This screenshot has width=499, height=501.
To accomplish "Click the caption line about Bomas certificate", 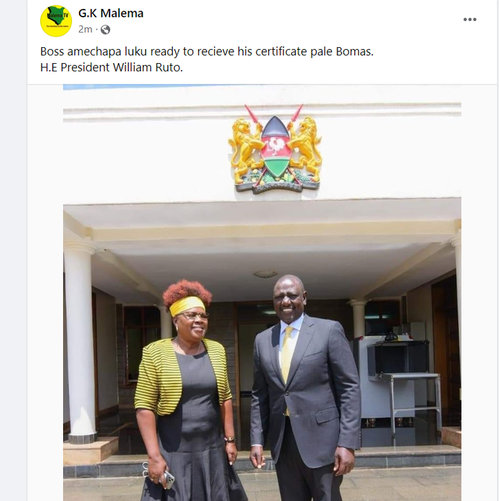I will pyautogui.click(x=207, y=51).
